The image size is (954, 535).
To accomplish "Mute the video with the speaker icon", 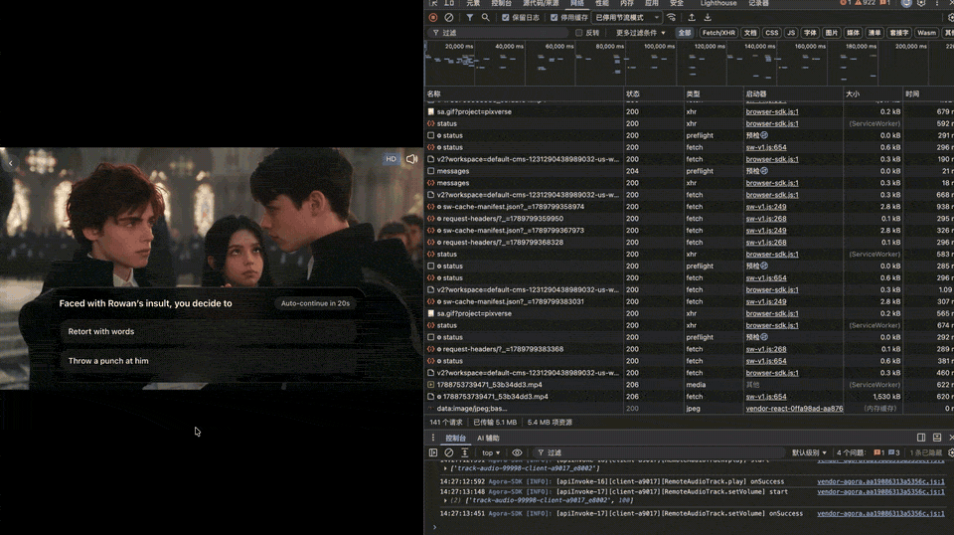I will [411, 159].
